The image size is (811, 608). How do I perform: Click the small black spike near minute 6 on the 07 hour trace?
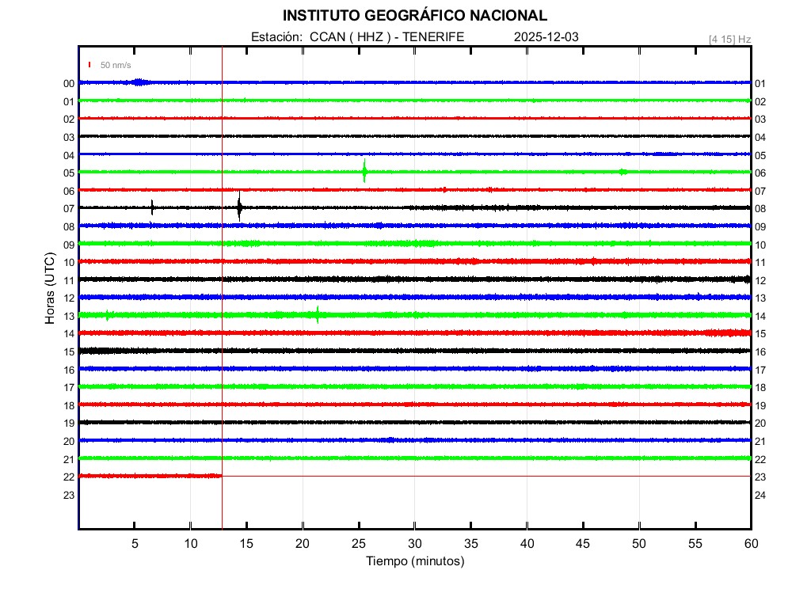152,208
